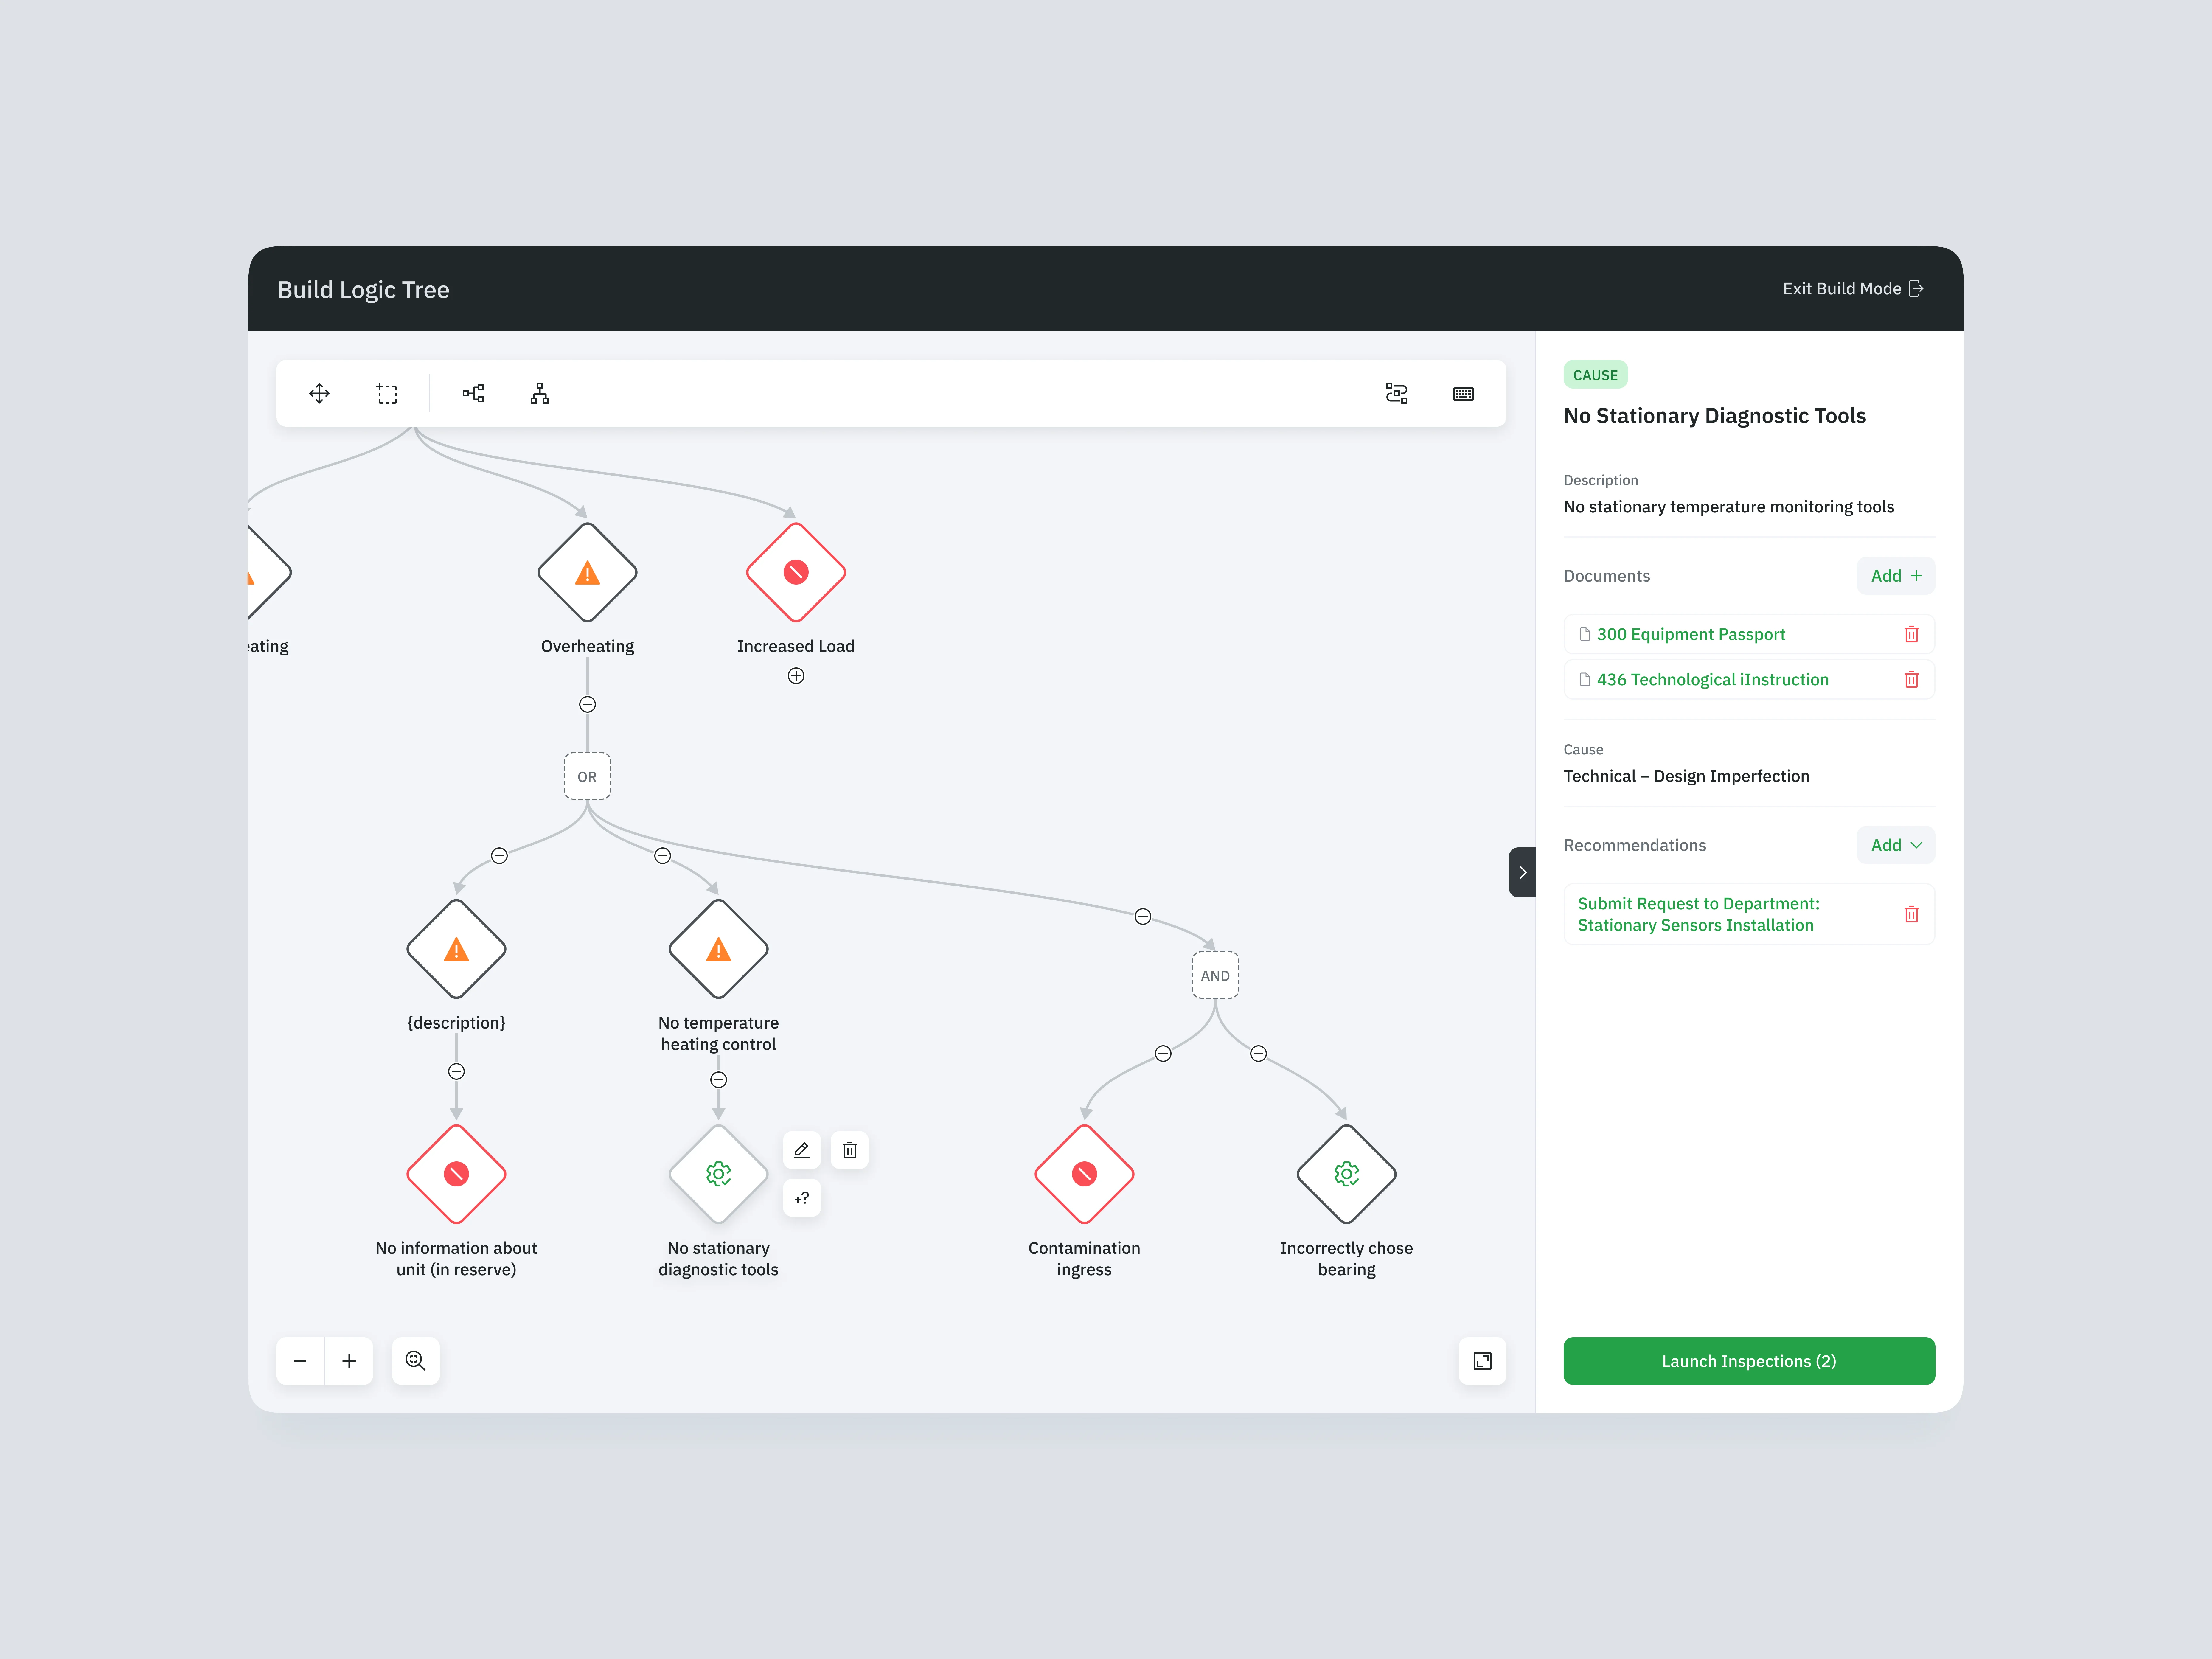2212x1659 pixels.
Task: Open 300 Equipment Passport document
Action: (x=1691, y=634)
